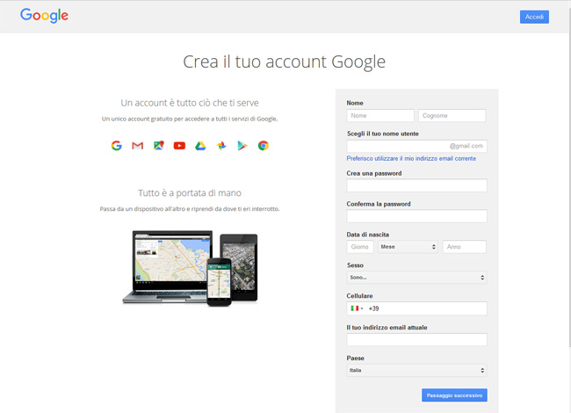
Task: Open the Sesso 'Sono...' dropdown
Action: pos(416,278)
